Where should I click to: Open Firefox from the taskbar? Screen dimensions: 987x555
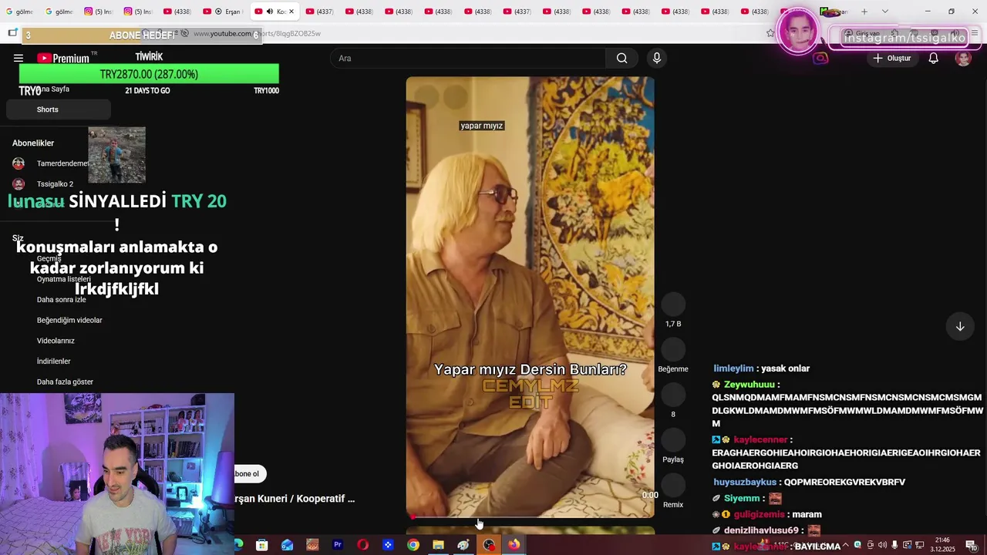pos(514,545)
